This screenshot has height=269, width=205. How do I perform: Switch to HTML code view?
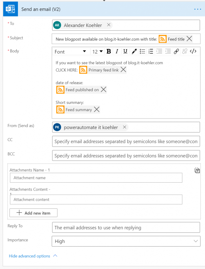coord(193,51)
